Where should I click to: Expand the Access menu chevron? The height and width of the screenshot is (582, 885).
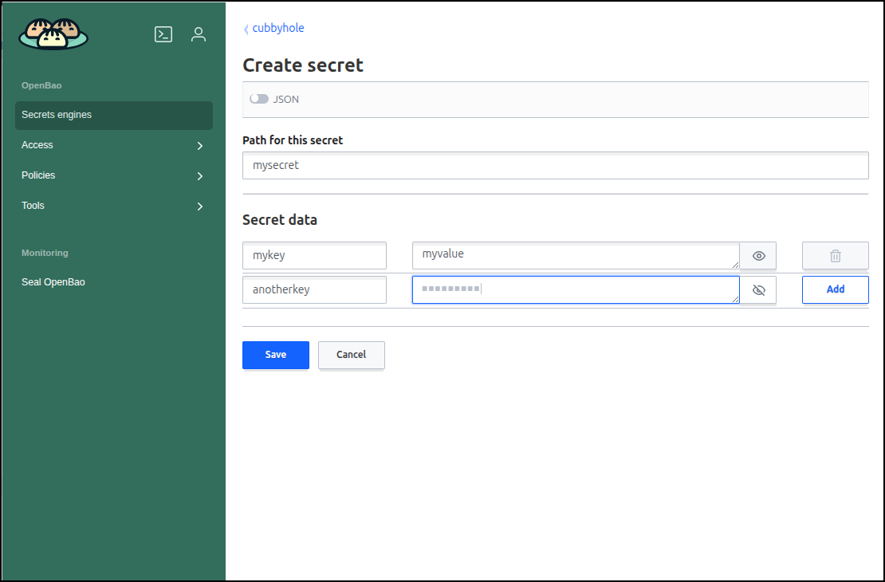[200, 146]
